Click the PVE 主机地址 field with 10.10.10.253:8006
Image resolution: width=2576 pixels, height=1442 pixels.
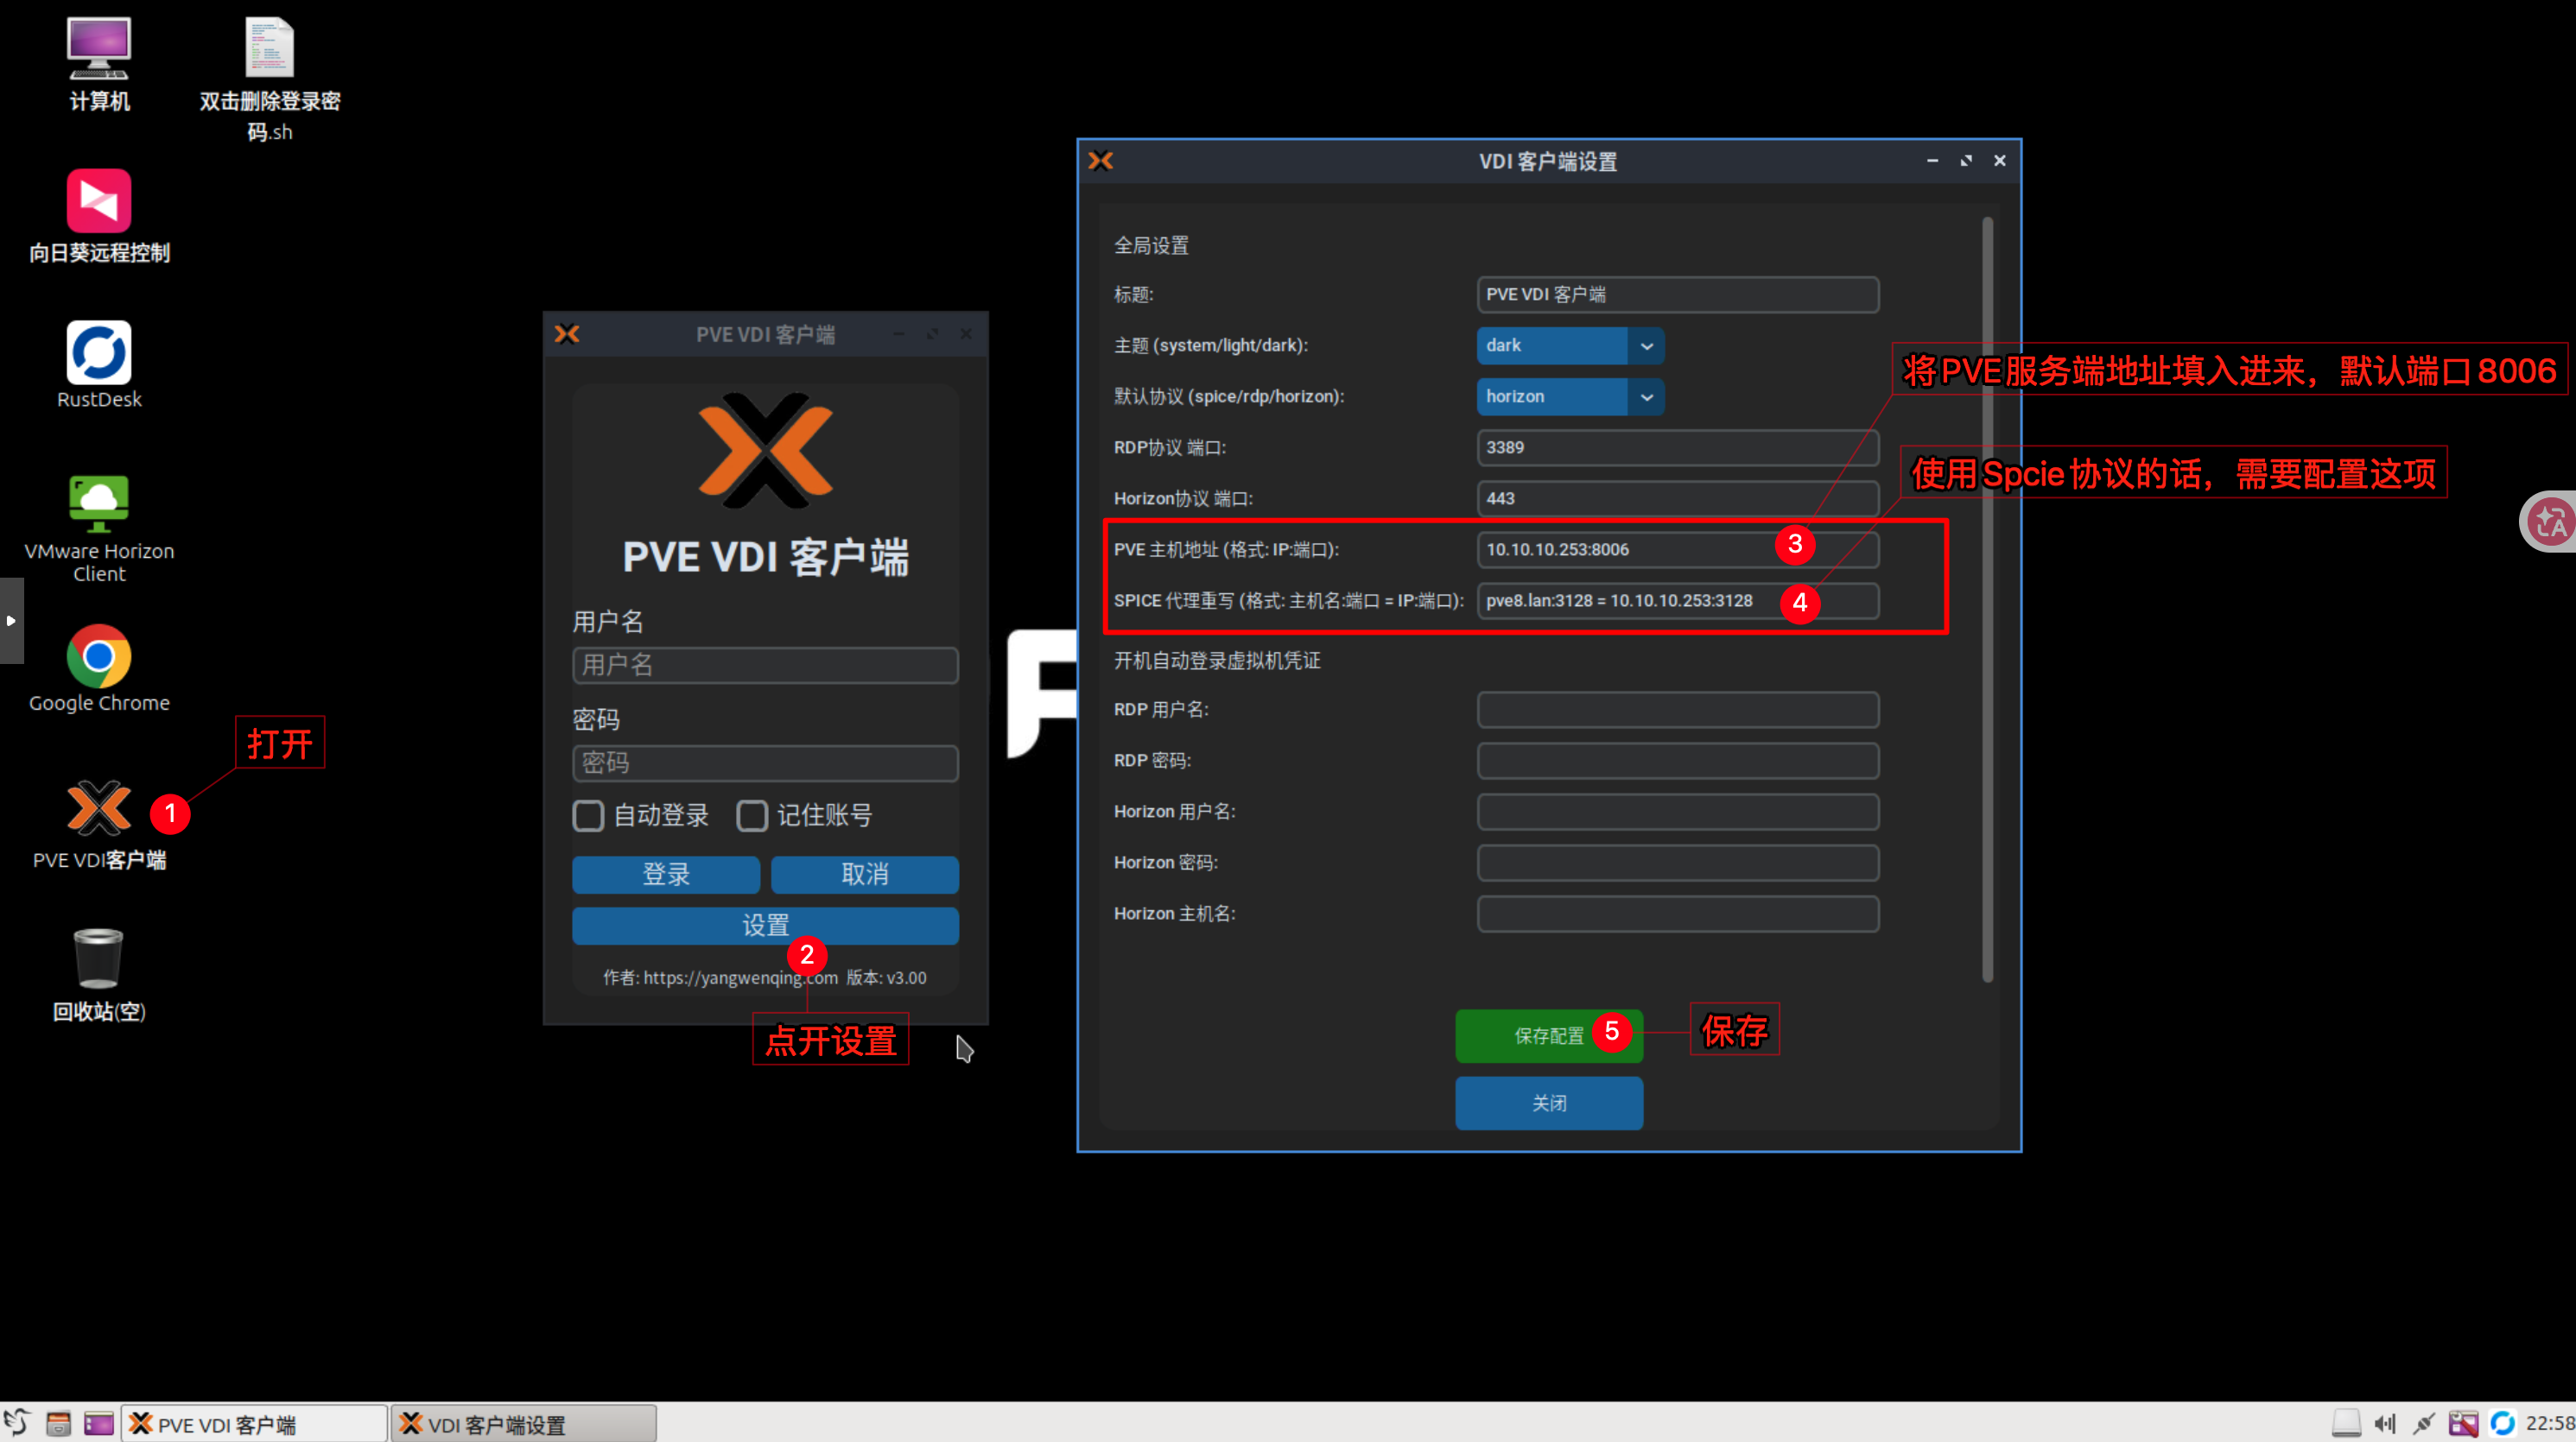coord(1678,550)
